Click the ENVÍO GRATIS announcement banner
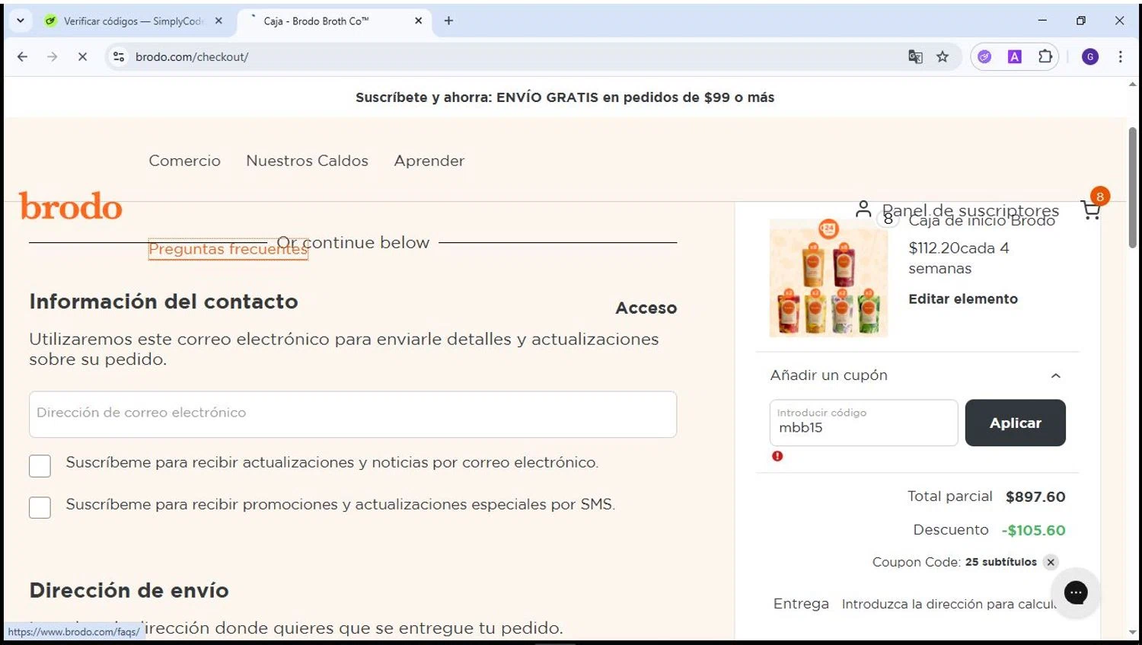Viewport: 1142px width, 645px height. pyautogui.click(x=565, y=97)
